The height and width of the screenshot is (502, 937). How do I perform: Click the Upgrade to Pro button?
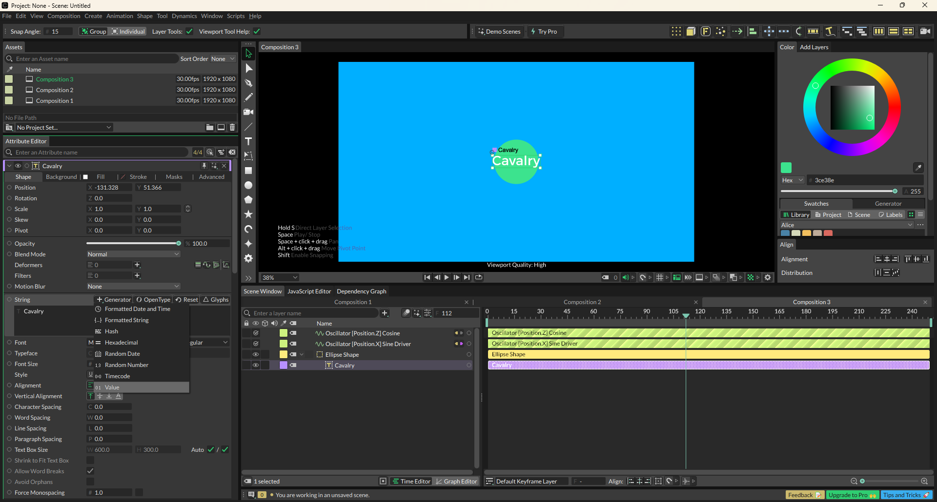click(852, 495)
